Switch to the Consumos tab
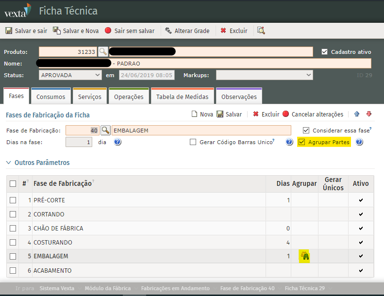The width and height of the screenshot is (384, 296). (50, 97)
